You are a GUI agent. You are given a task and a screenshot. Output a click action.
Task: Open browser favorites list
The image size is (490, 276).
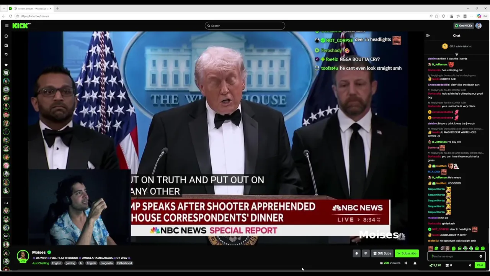tap(458, 16)
